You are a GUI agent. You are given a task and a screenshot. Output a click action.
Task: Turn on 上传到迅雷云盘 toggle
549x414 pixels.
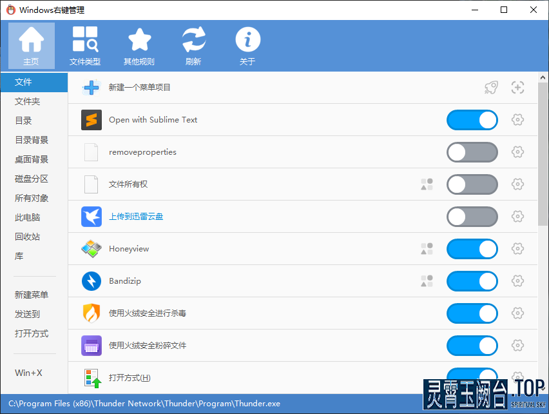coord(472,217)
